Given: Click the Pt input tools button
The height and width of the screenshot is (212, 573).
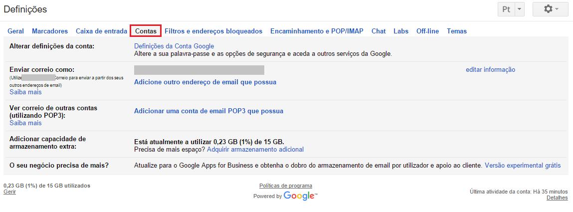Looking at the screenshot, I should click(x=506, y=9).
